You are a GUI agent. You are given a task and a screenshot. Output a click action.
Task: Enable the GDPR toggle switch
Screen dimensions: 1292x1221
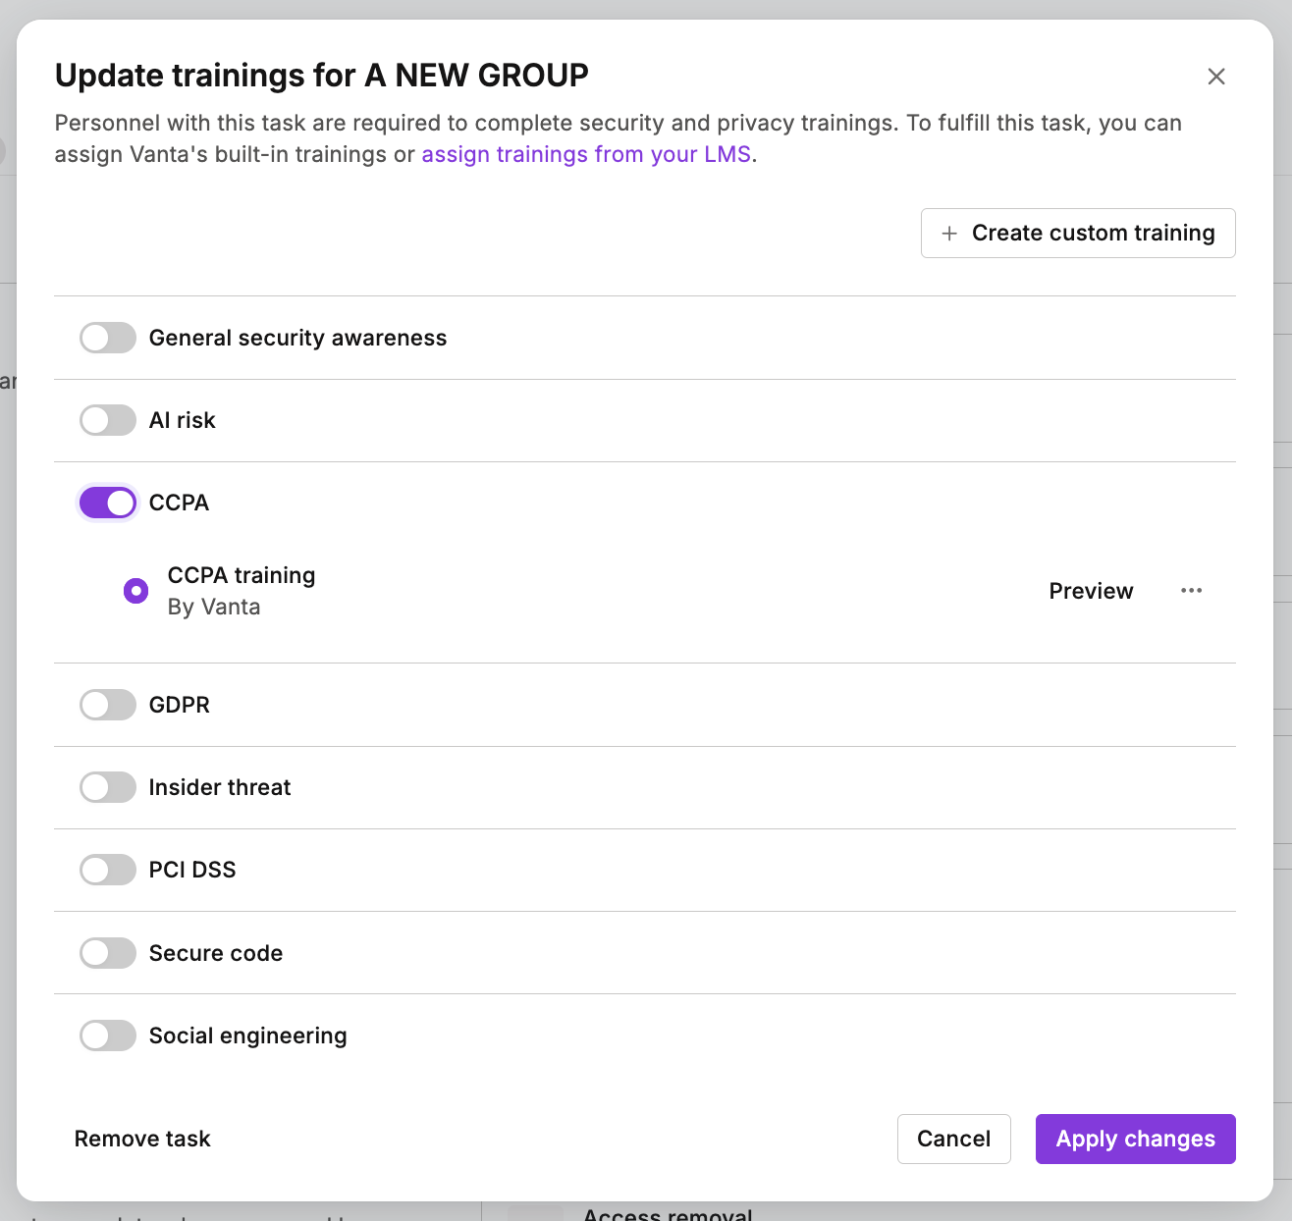[108, 705]
